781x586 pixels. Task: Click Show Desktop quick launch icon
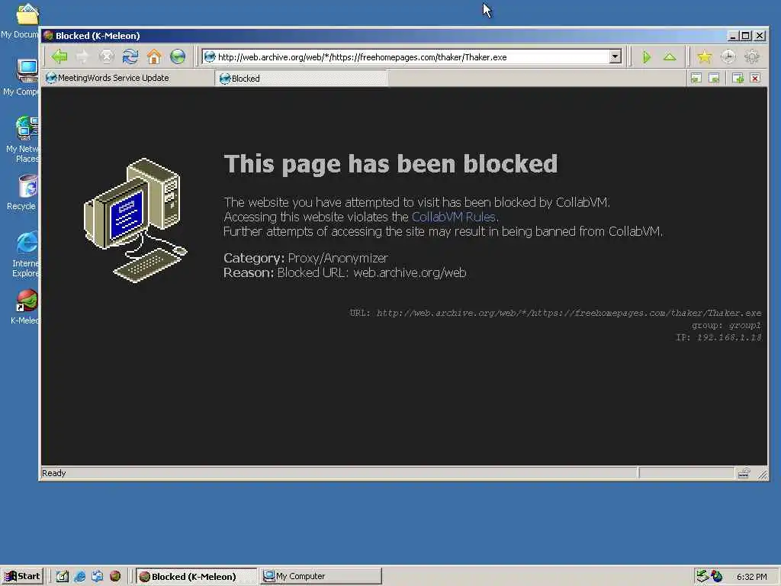[63, 576]
